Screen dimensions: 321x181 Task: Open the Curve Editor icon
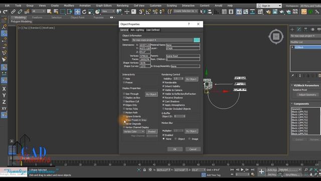pos(246,12)
